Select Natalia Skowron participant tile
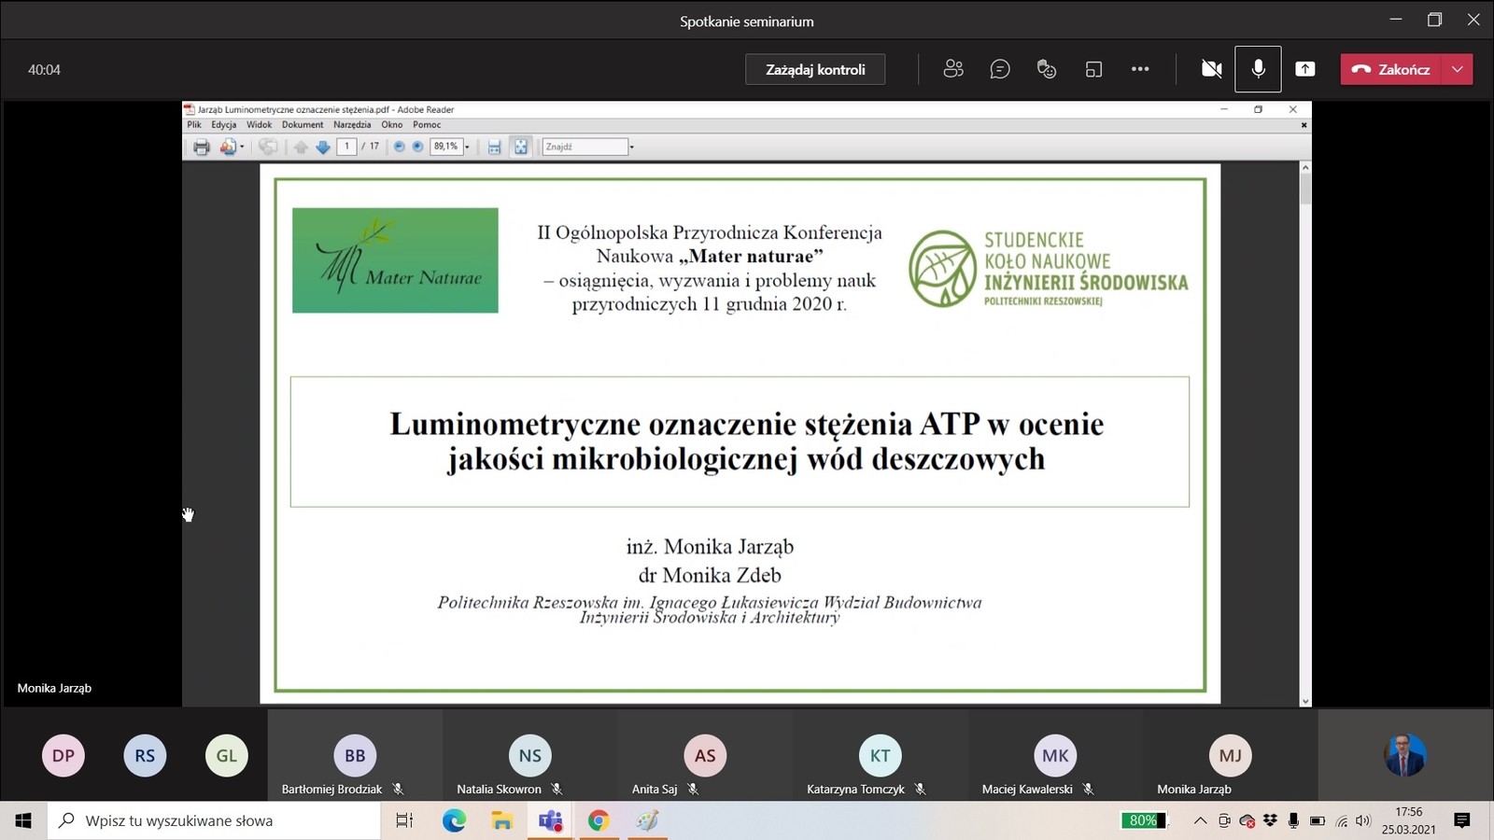The image size is (1494, 840). click(x=529, y=756)
